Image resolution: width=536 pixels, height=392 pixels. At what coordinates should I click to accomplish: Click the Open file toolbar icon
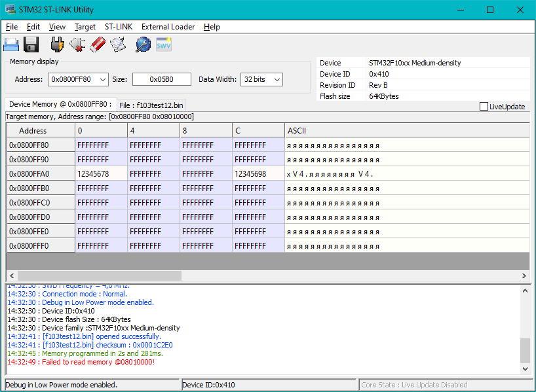tap(11, 45)
